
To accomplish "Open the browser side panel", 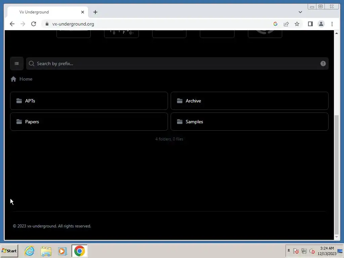I will click(x=310, y=24).
